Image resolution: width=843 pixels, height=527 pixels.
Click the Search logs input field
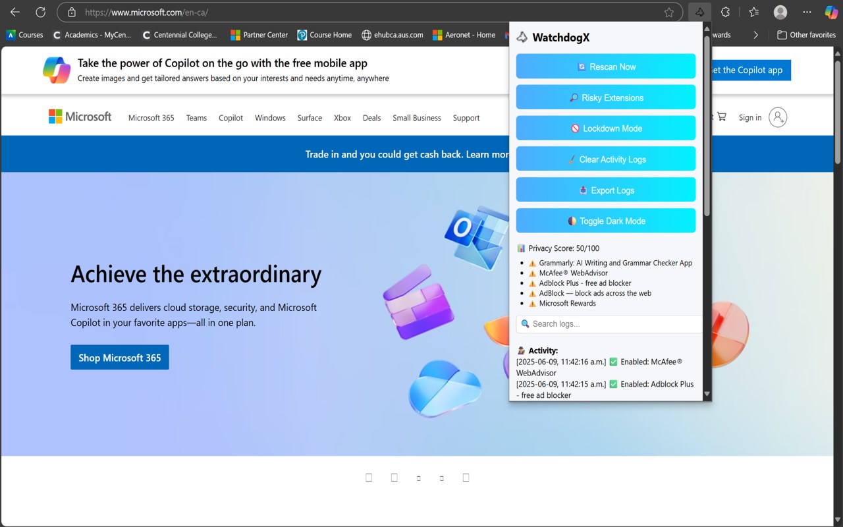[x=610, y=323]
